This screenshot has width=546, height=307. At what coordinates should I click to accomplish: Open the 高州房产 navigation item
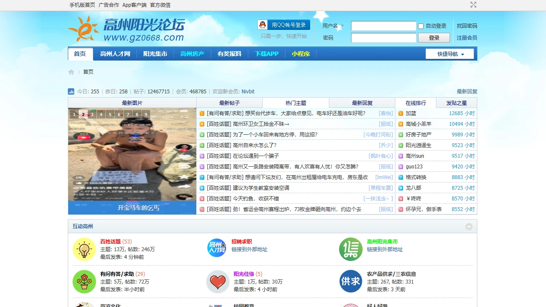(192, 54)
